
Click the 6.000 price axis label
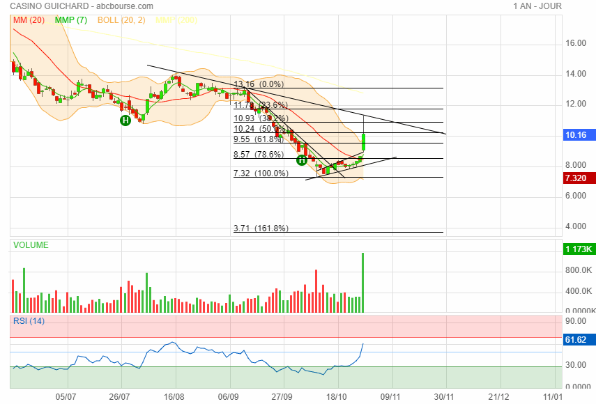tap(576, 196)
